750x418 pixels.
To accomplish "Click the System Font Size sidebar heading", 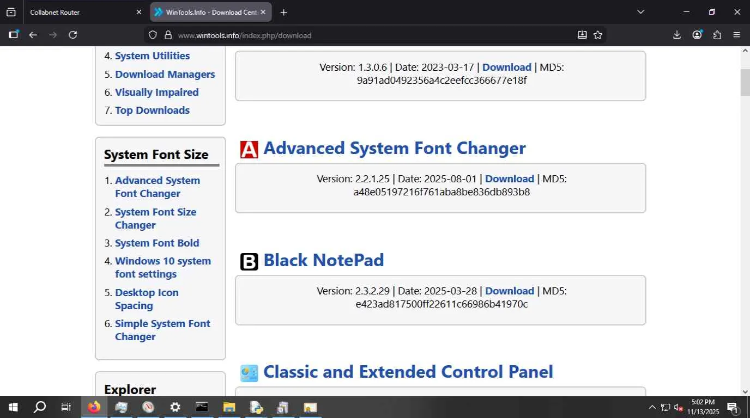I will coord(156,155).
